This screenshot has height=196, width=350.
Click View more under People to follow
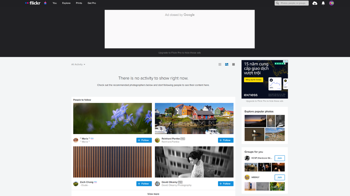[x=153, y=194]
